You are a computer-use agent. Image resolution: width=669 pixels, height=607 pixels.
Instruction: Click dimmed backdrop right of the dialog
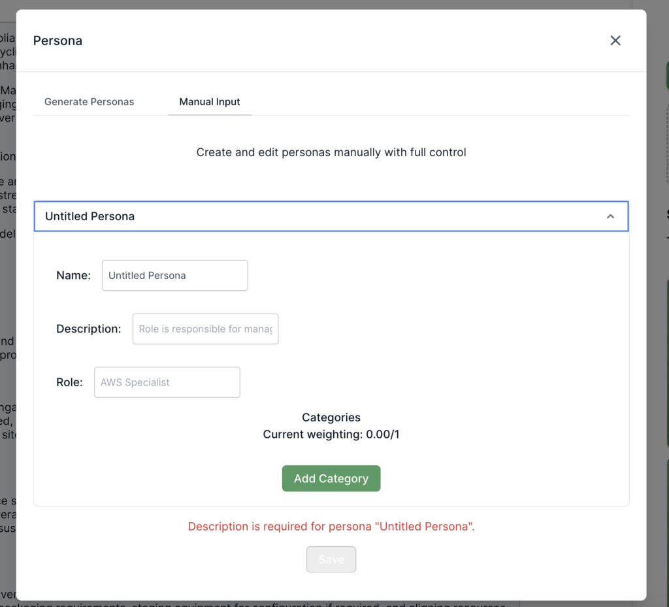[657, 327]
